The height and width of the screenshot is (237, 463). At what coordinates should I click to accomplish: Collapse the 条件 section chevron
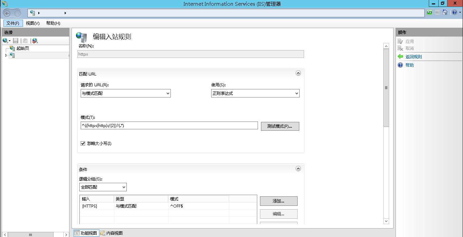pyautogui.click(x=298, y=168)
